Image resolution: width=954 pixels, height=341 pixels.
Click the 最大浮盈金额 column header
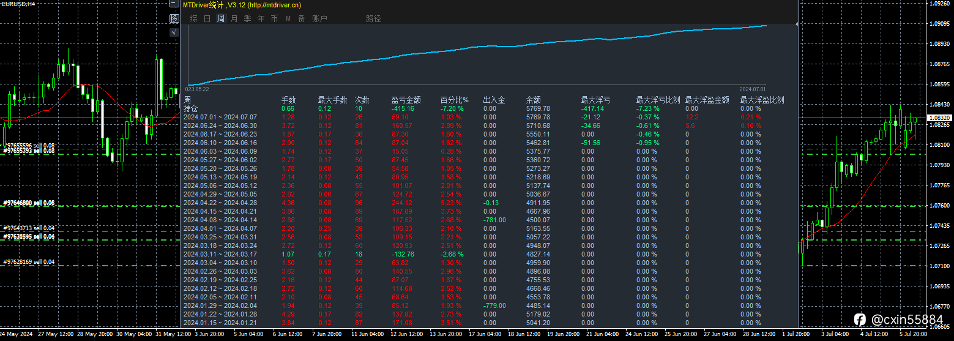pyautogui.click(x=707, y=100)
